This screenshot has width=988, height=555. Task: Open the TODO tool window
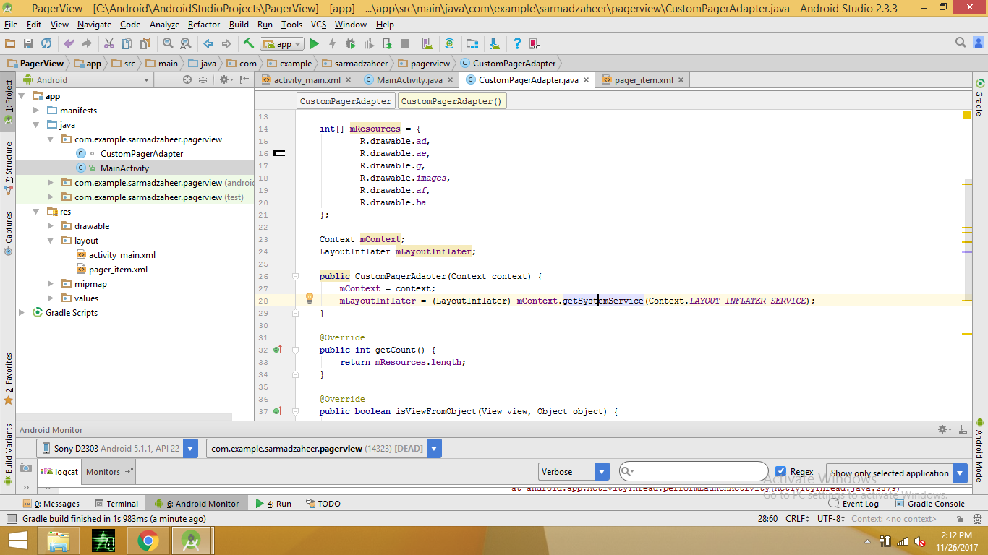click(x=323, y=504)
